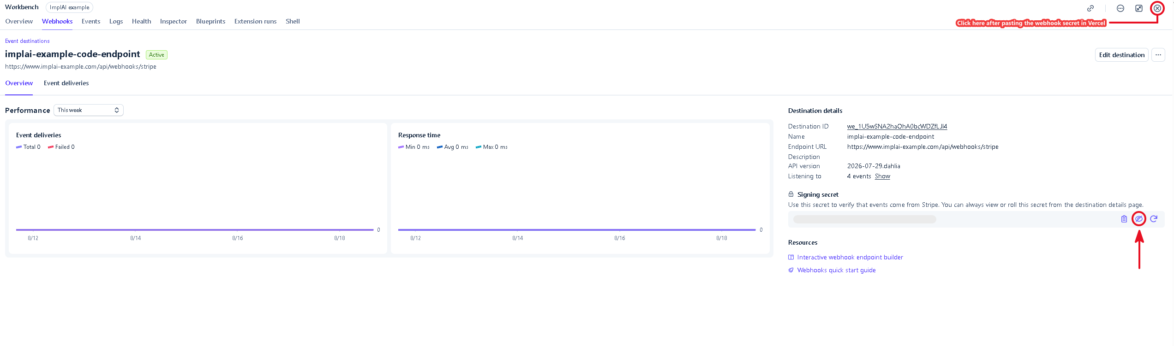1174x346 pixels.
Task: Click the ImplAI example account badge
Action: [x=69, y=7]
